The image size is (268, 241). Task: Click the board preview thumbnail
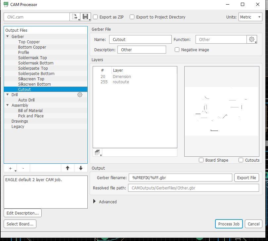coord(222,111)
